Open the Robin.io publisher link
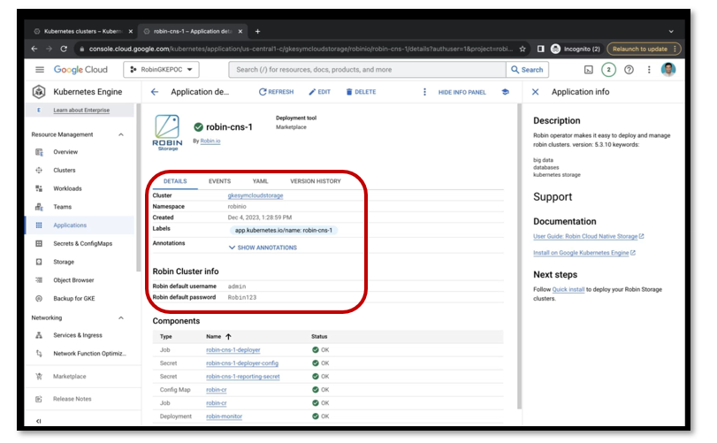 tap(210, 141)
